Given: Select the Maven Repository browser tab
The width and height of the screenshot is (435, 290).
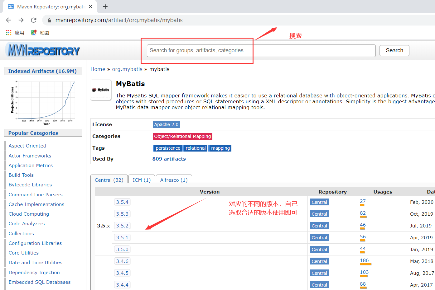Looking at the screenshot, I should point(50,7).
